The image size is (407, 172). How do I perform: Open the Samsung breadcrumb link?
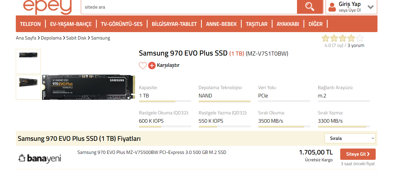[x=100, y=38]
